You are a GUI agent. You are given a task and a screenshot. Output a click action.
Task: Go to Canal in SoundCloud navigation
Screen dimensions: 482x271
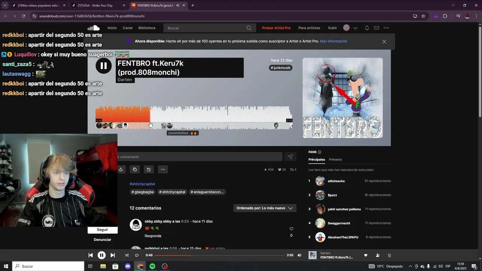(127, 28)
